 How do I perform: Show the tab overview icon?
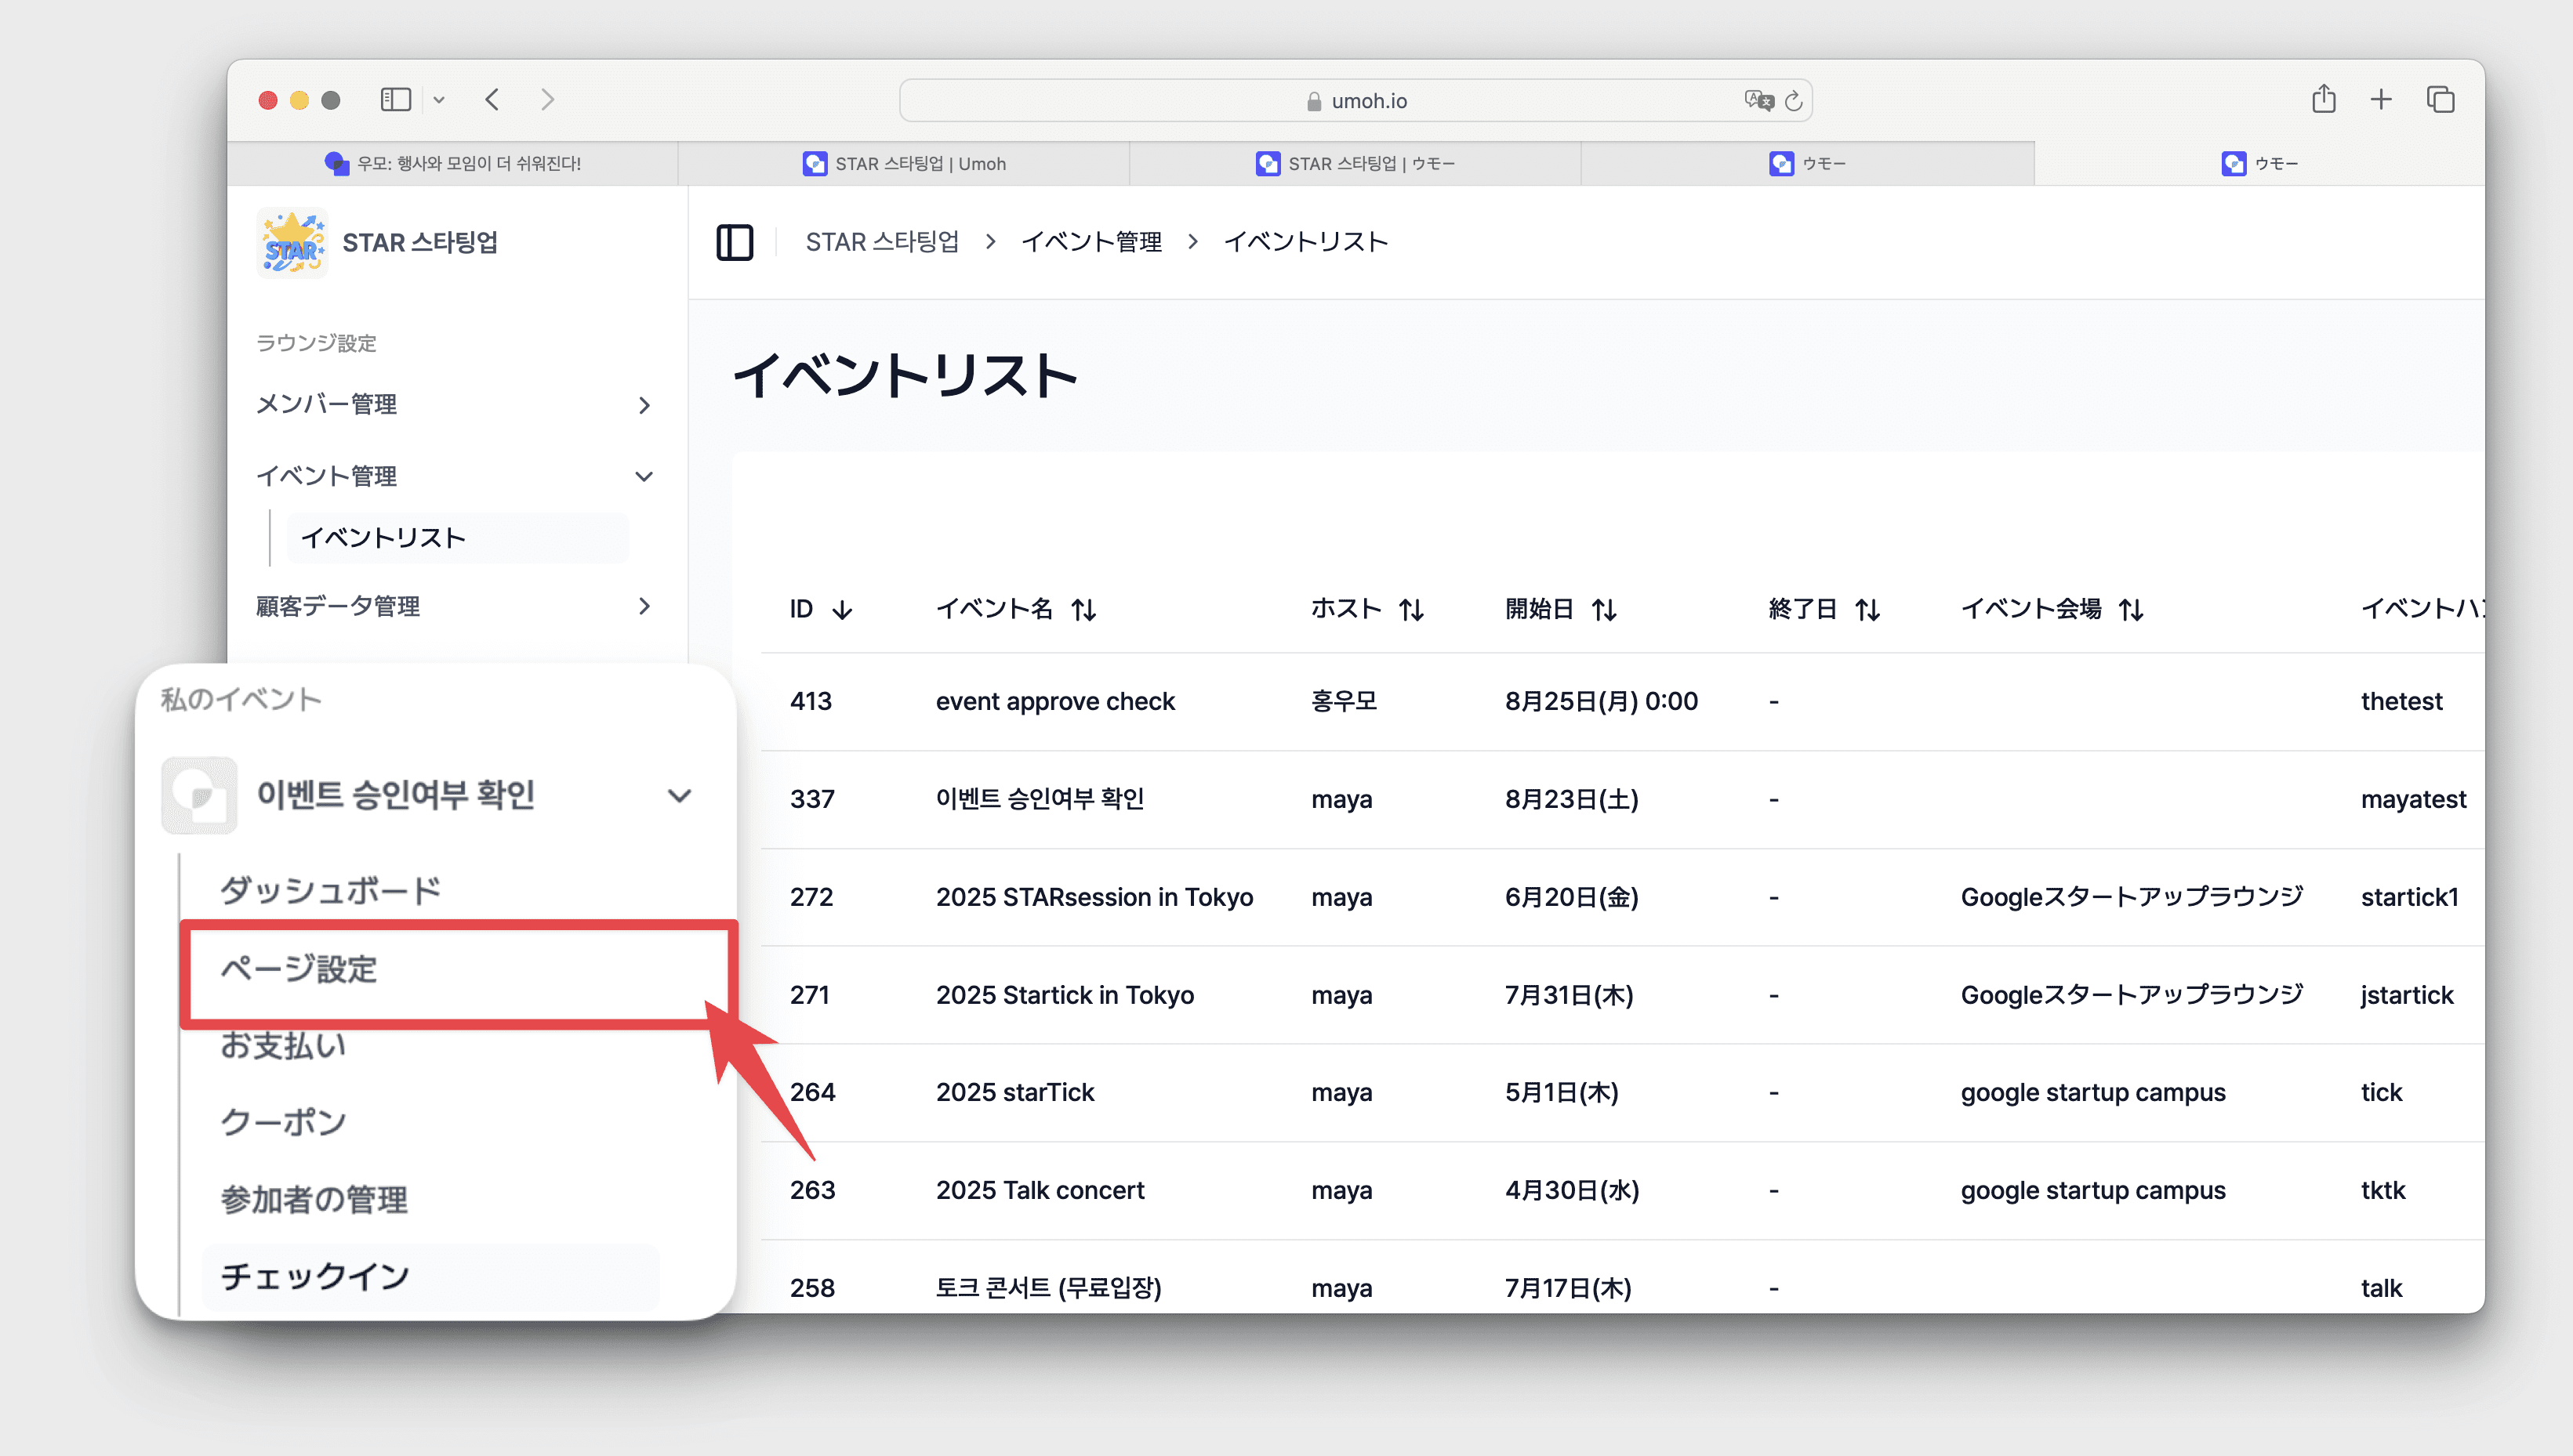tap(2440, 100)
